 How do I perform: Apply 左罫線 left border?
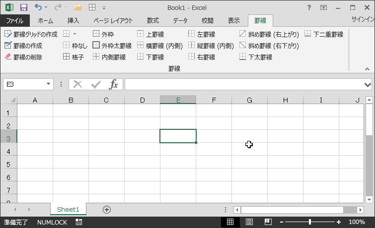point(201,34)
